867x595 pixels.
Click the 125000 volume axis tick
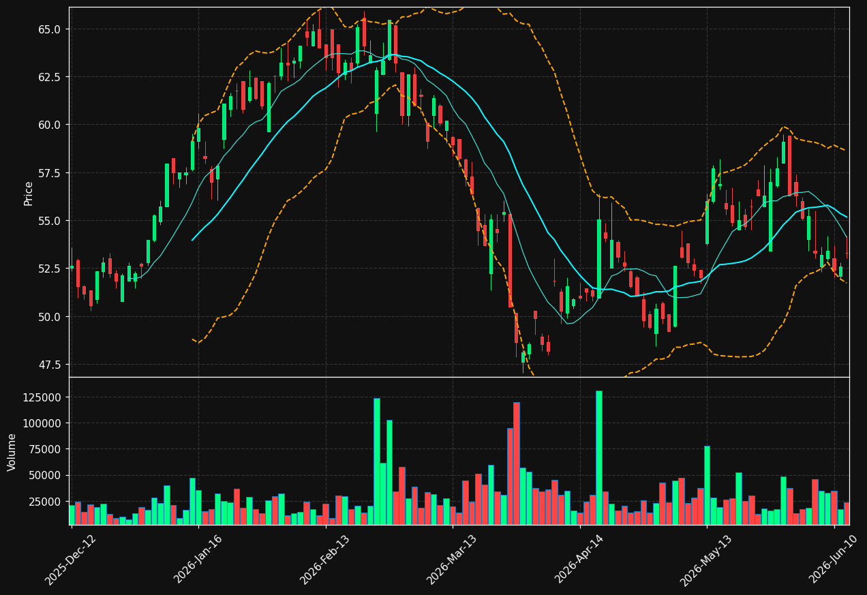tap(42, 397)
